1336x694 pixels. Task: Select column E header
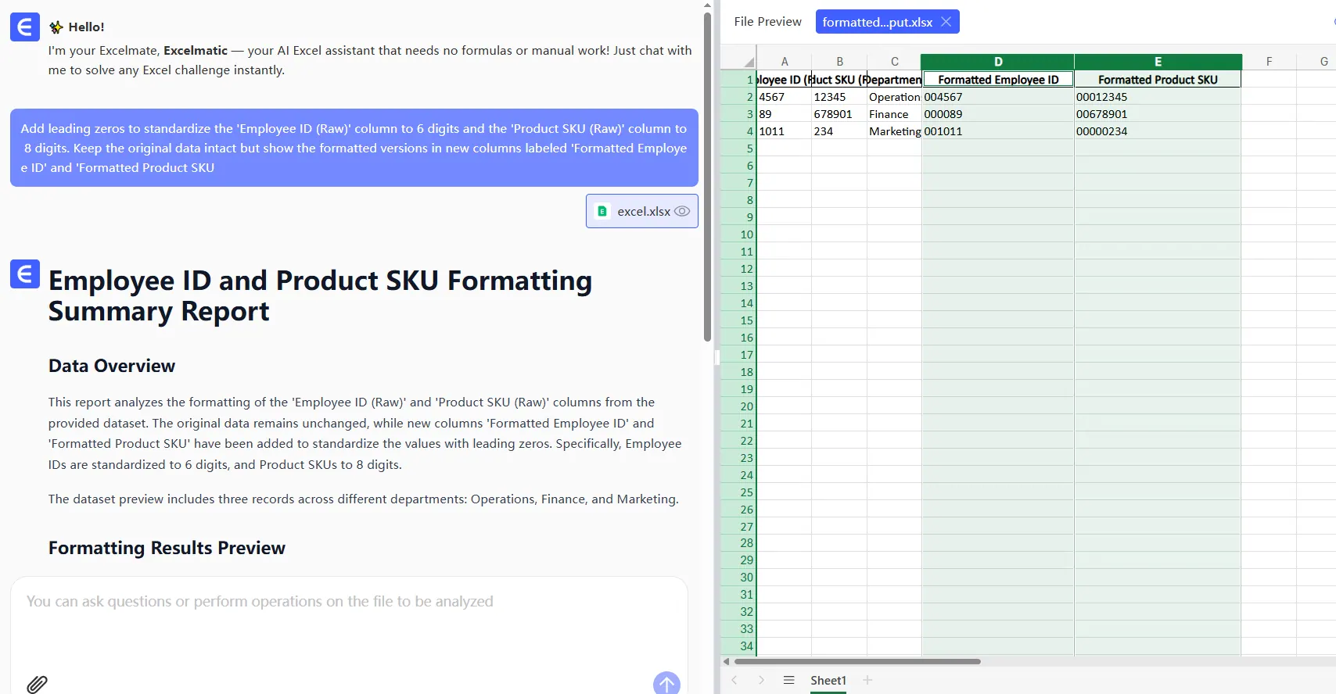coord(1158,62)
